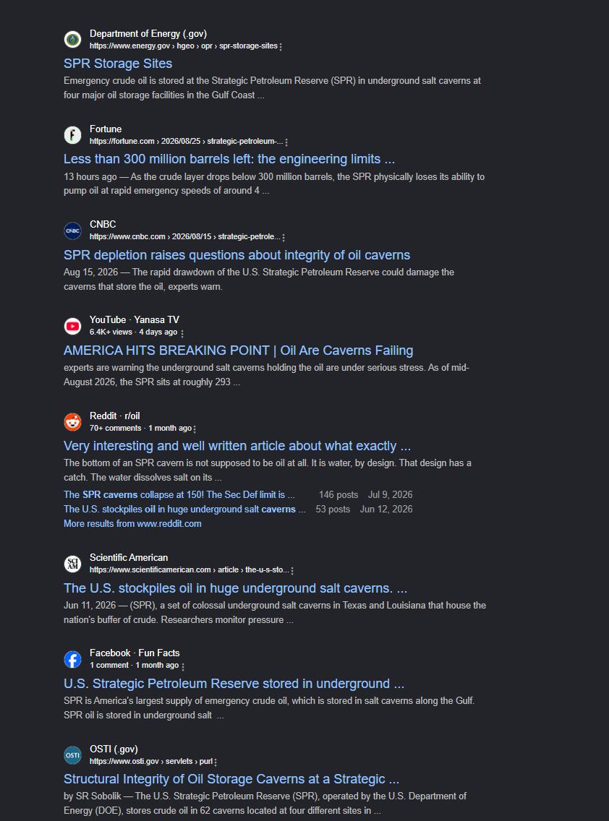Open 'Less than 300 million barrels left' article
609x821 pixels.
tap(229, 159)
